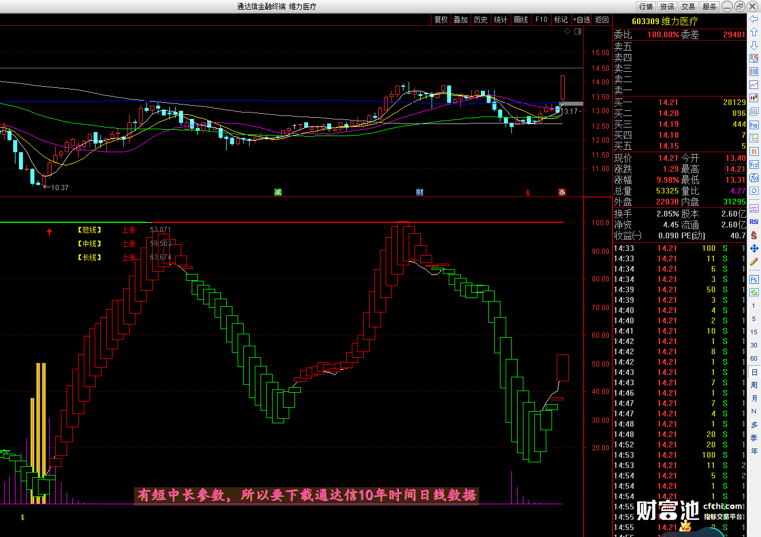761x537 pixels.
Task: Switch to the 5-minute period
Action: (x=754, y=319)
